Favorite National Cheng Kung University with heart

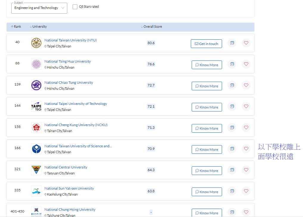click(x=246, y=128)
